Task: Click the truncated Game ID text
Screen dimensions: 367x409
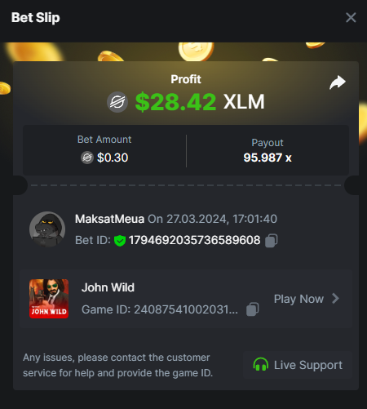Action: tap(160, 309)
